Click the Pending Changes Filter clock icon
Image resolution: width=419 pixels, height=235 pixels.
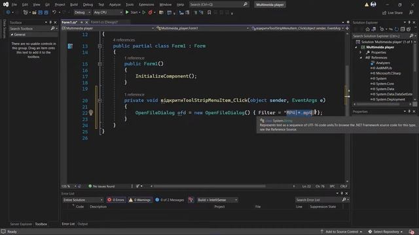click(382, 29)
